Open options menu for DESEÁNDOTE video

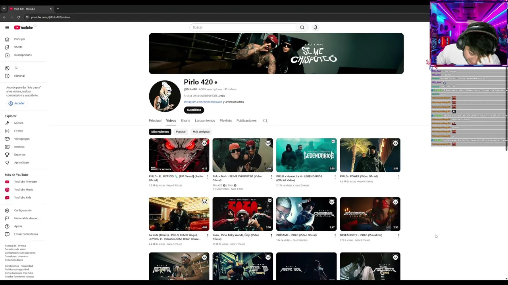point(399,236)
